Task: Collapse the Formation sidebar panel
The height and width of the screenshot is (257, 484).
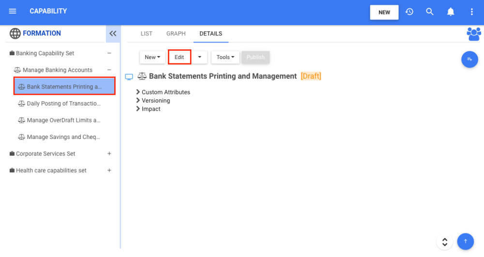Action: (113, 33)
